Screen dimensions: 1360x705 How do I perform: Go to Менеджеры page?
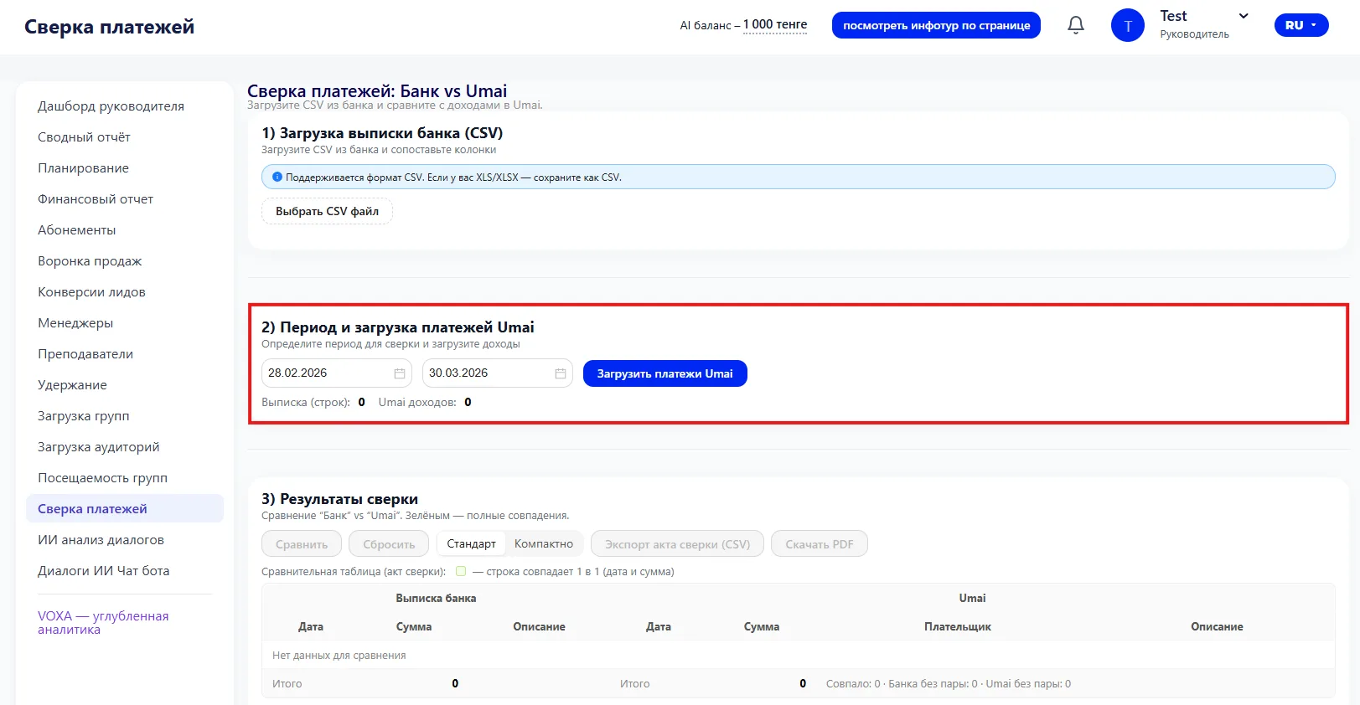click(75, 323)
